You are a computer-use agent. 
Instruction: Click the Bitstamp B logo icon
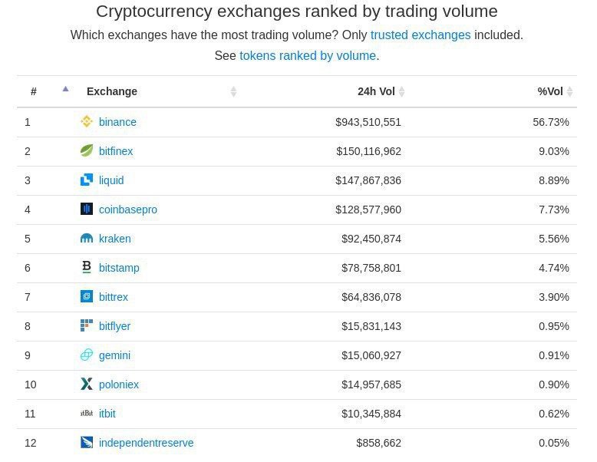click(87, 267)
